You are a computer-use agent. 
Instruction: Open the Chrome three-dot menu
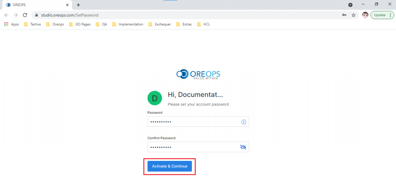(391, 15)
